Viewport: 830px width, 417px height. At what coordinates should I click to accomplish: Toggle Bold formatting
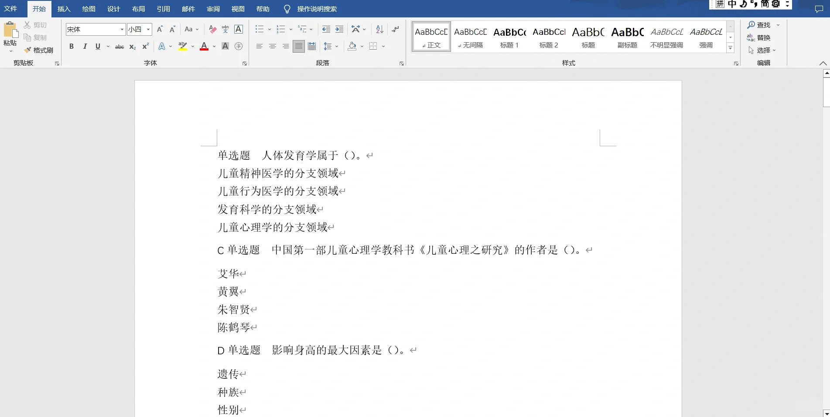[x=72, y=46]
